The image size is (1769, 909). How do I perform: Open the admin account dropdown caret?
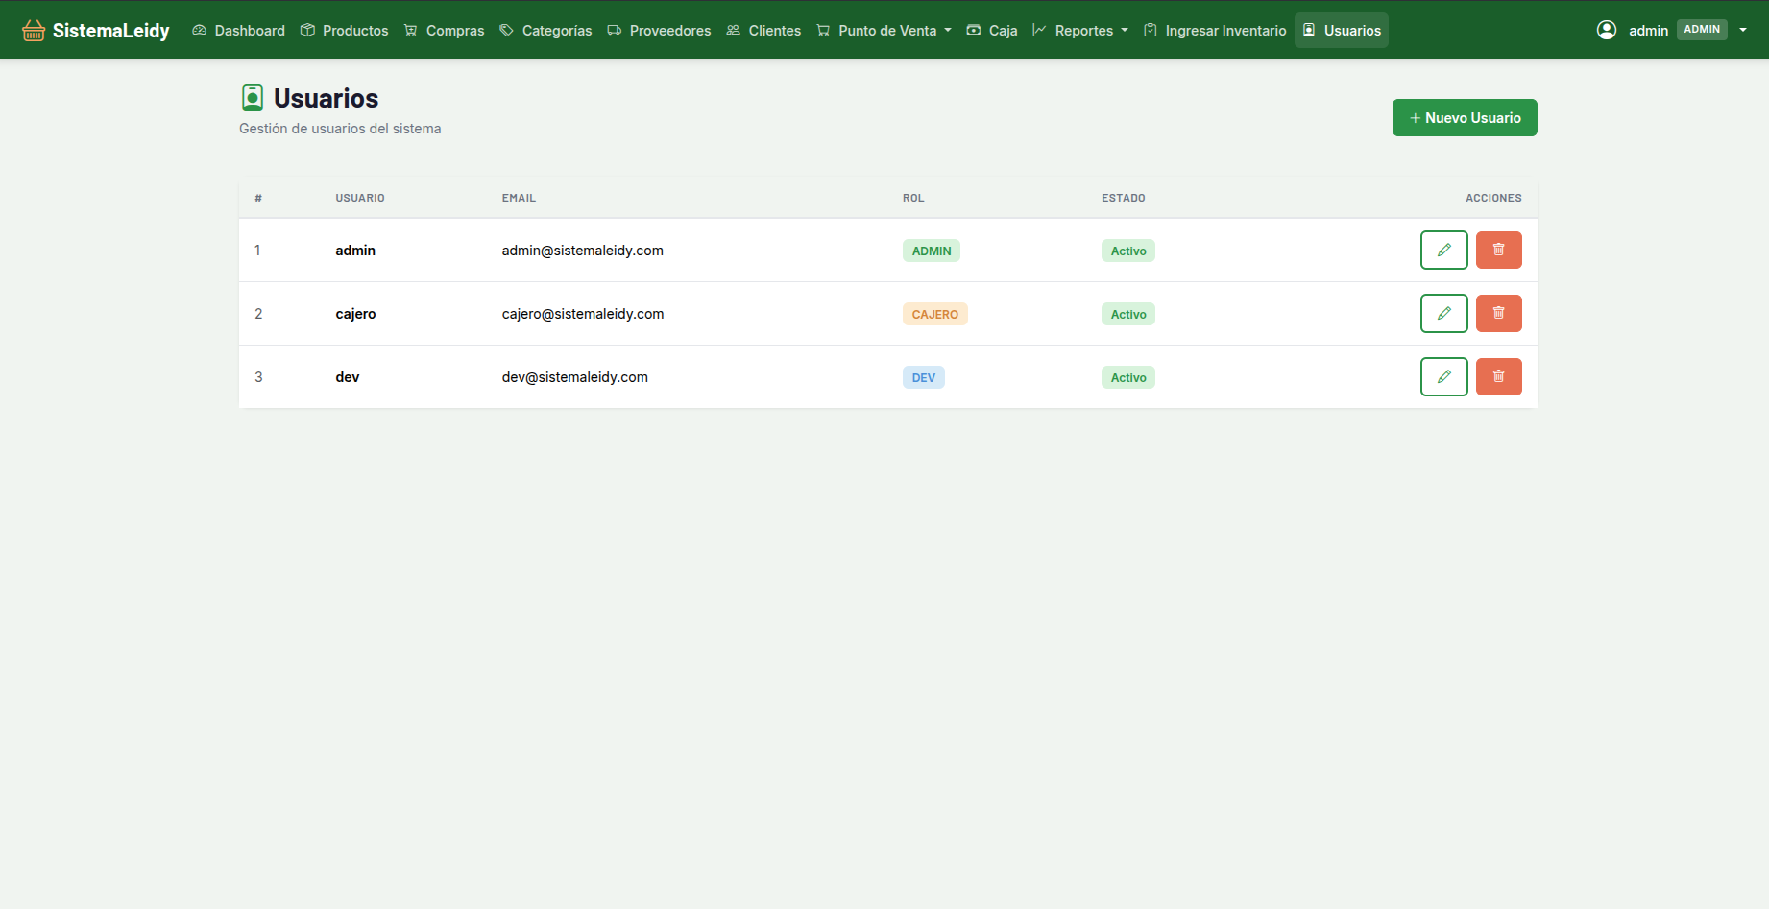coord(1743,30)
